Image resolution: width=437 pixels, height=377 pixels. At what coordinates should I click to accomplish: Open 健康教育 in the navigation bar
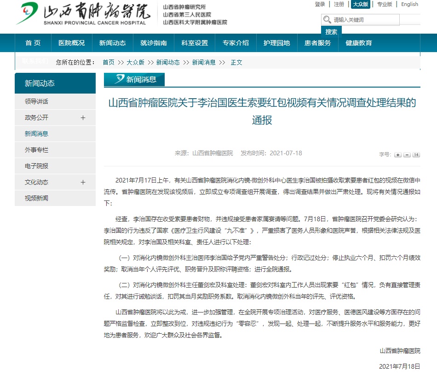pyautogui.click(x=359, y=43)
